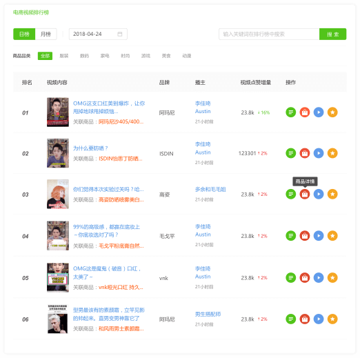The height and width of the screenshot is (358, 360).
Task: Open video OMG这是魔鬼（破音）口红
Action: (107, 272)
